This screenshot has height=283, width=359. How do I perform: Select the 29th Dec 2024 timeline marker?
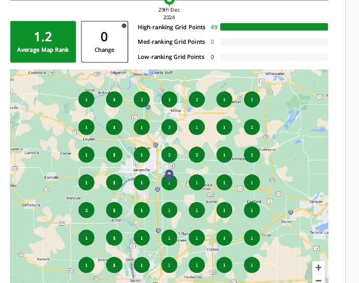tap(169, 2)
